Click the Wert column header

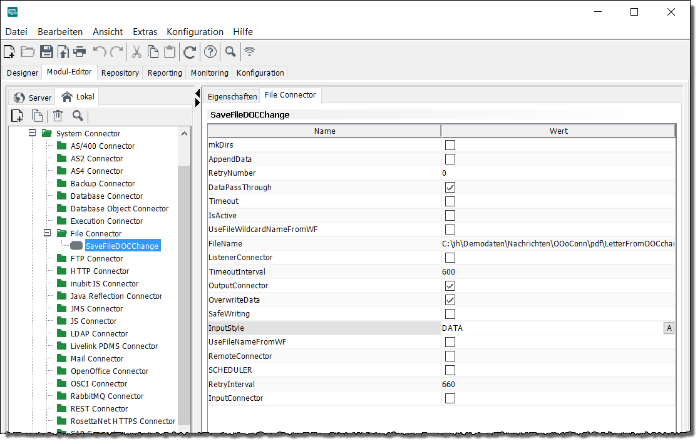(x=558, y=131)
